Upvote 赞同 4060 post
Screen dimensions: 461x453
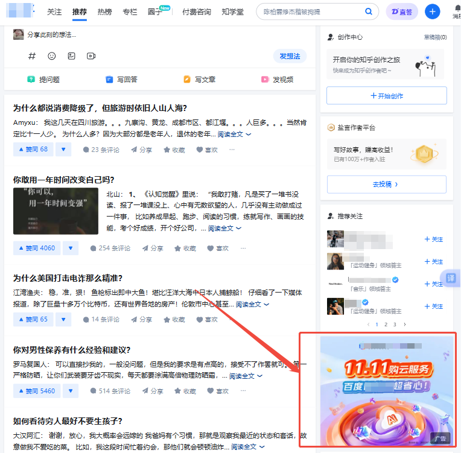click(x=37, y=248)
